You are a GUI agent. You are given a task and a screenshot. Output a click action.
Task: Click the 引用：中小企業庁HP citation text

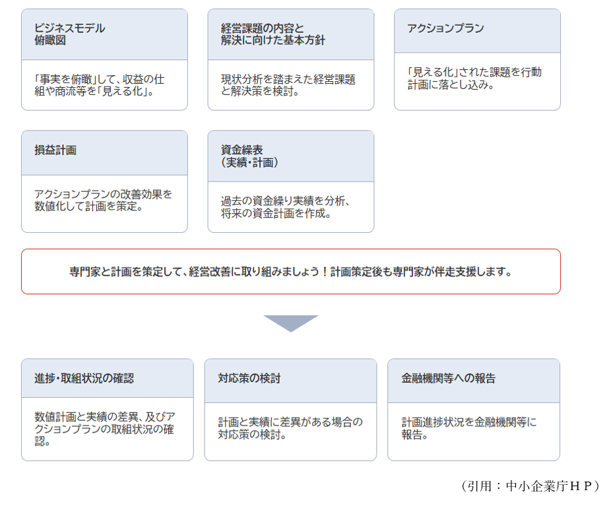(x=530, y=486)
